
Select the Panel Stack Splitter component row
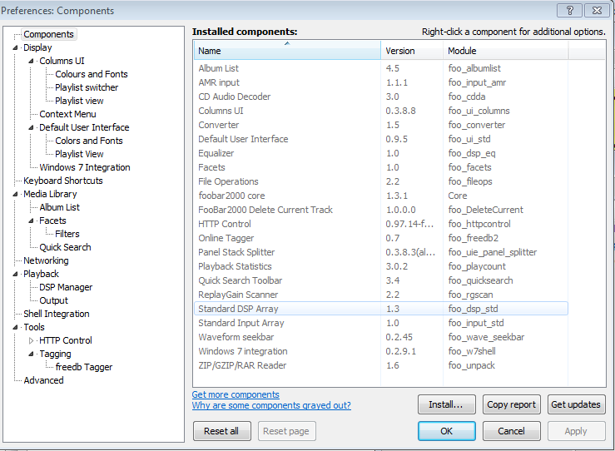pos(381,252)
